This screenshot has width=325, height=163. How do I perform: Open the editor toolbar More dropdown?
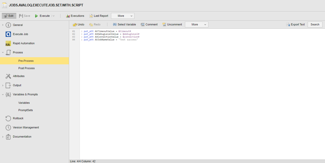196,24
